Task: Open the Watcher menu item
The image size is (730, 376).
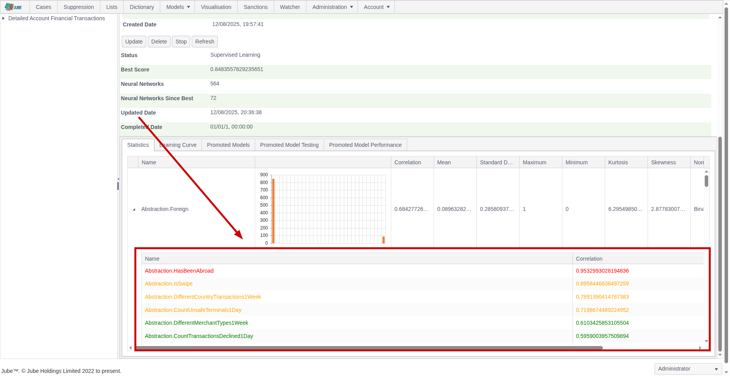Action: click(290, 7)
